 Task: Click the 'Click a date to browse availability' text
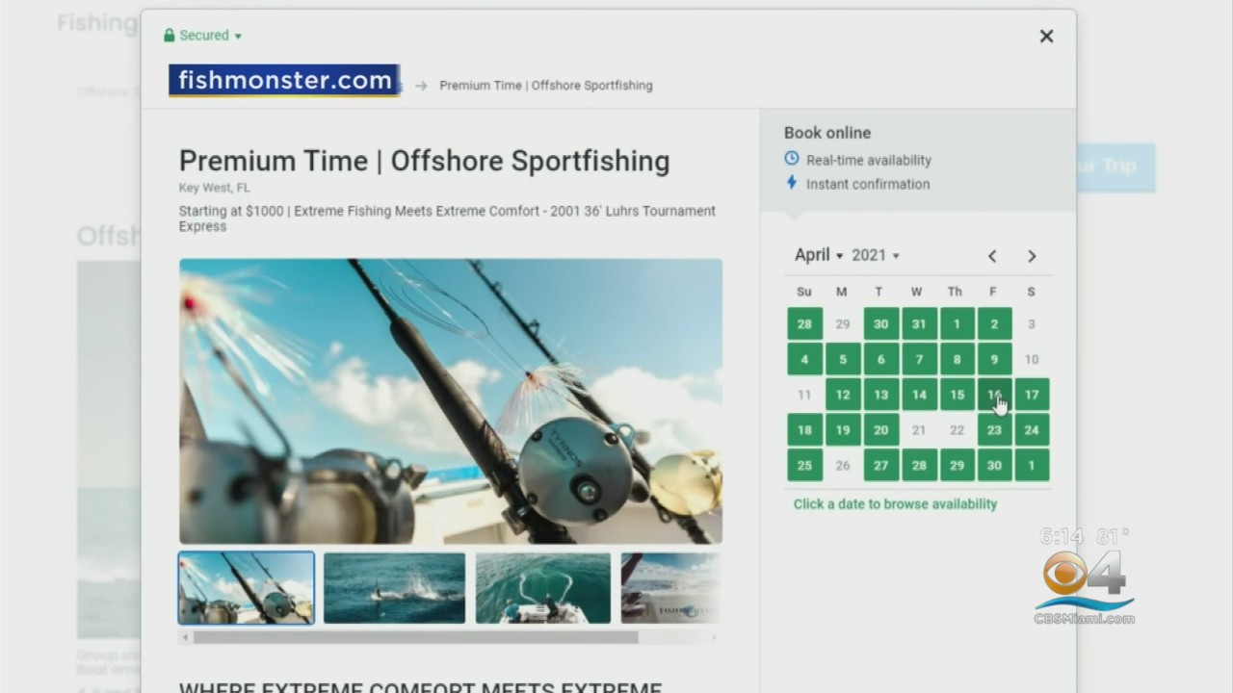[895, 504]
